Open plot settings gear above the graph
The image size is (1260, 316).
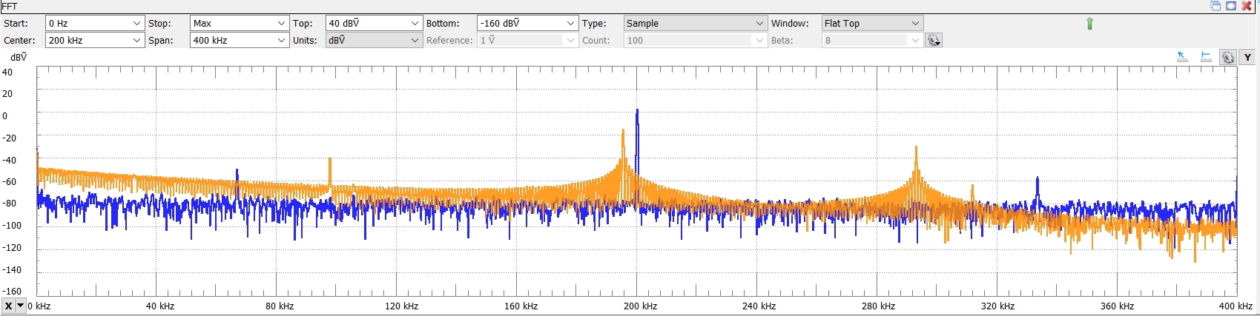pyautogui.click(x=1228, y=57)
